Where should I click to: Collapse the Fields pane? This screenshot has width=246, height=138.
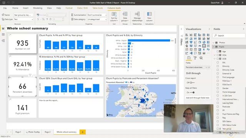243,29
